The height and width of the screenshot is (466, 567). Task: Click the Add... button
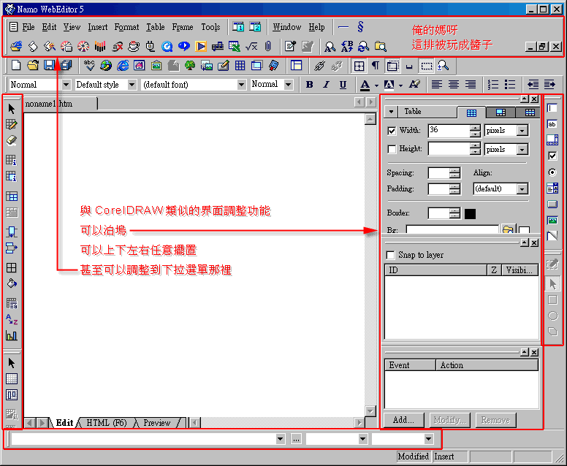pyautogui.click(x=403, y=420)
